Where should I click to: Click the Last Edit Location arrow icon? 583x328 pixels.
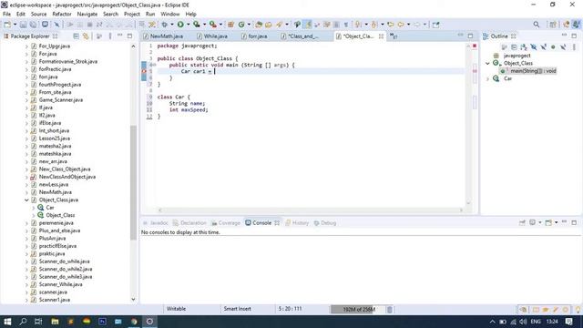391,25
